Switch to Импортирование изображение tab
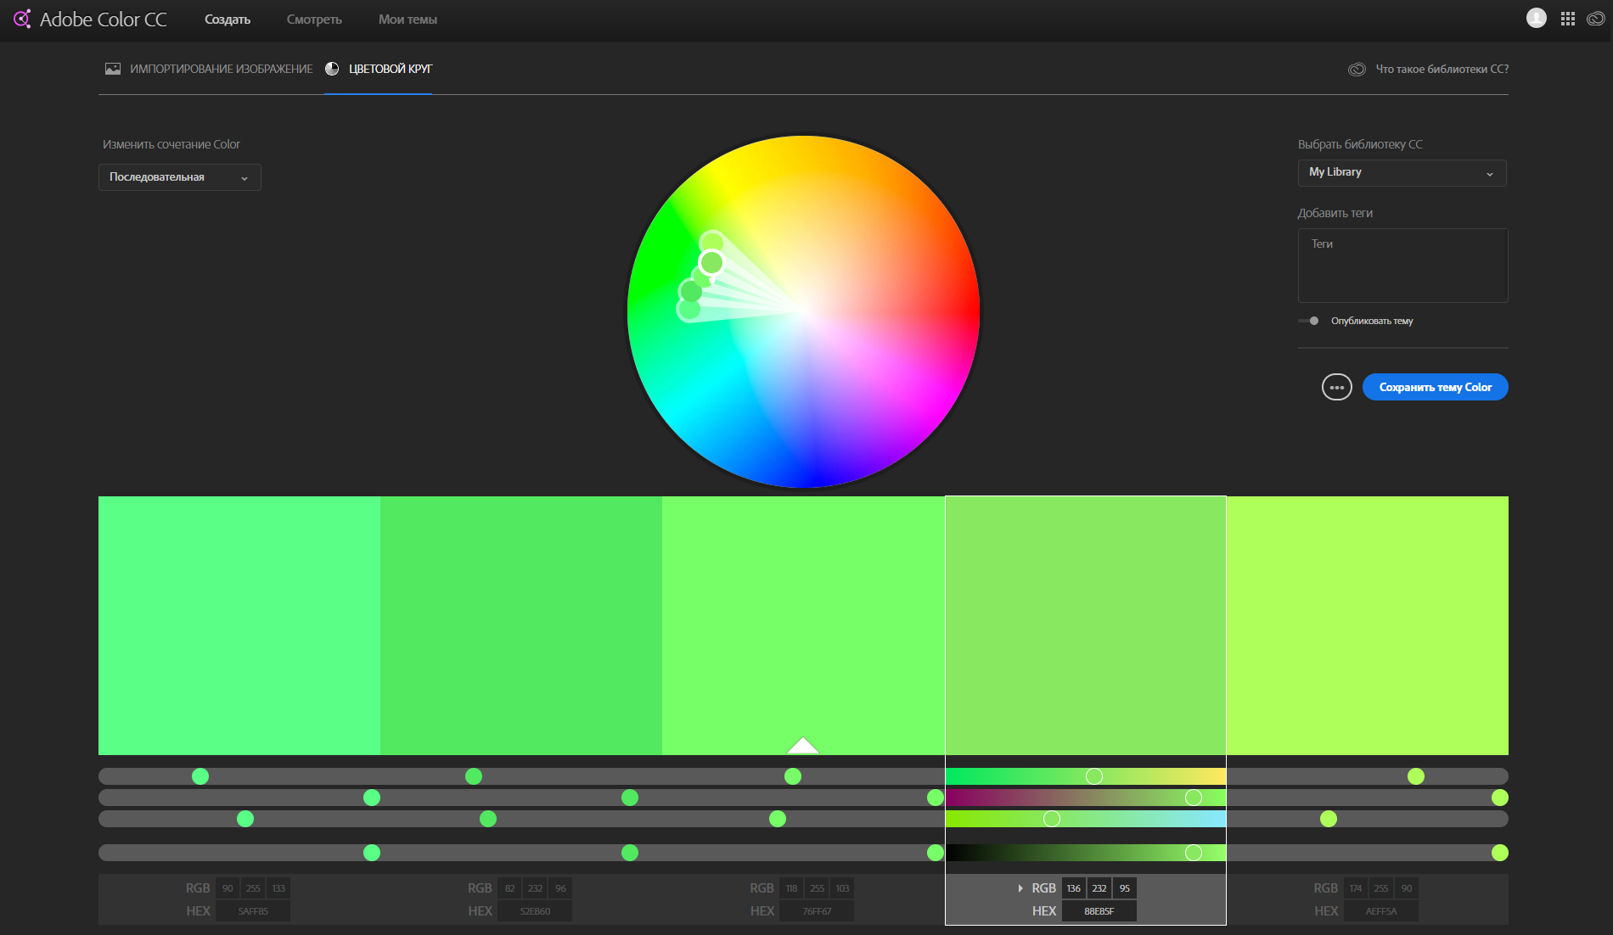This screenshot has height=935, width=1613. 221,69
